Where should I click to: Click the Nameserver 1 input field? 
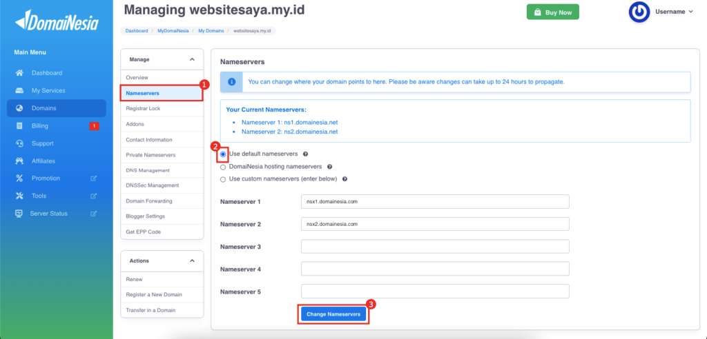pyautogui.click(x=435, y=202)
